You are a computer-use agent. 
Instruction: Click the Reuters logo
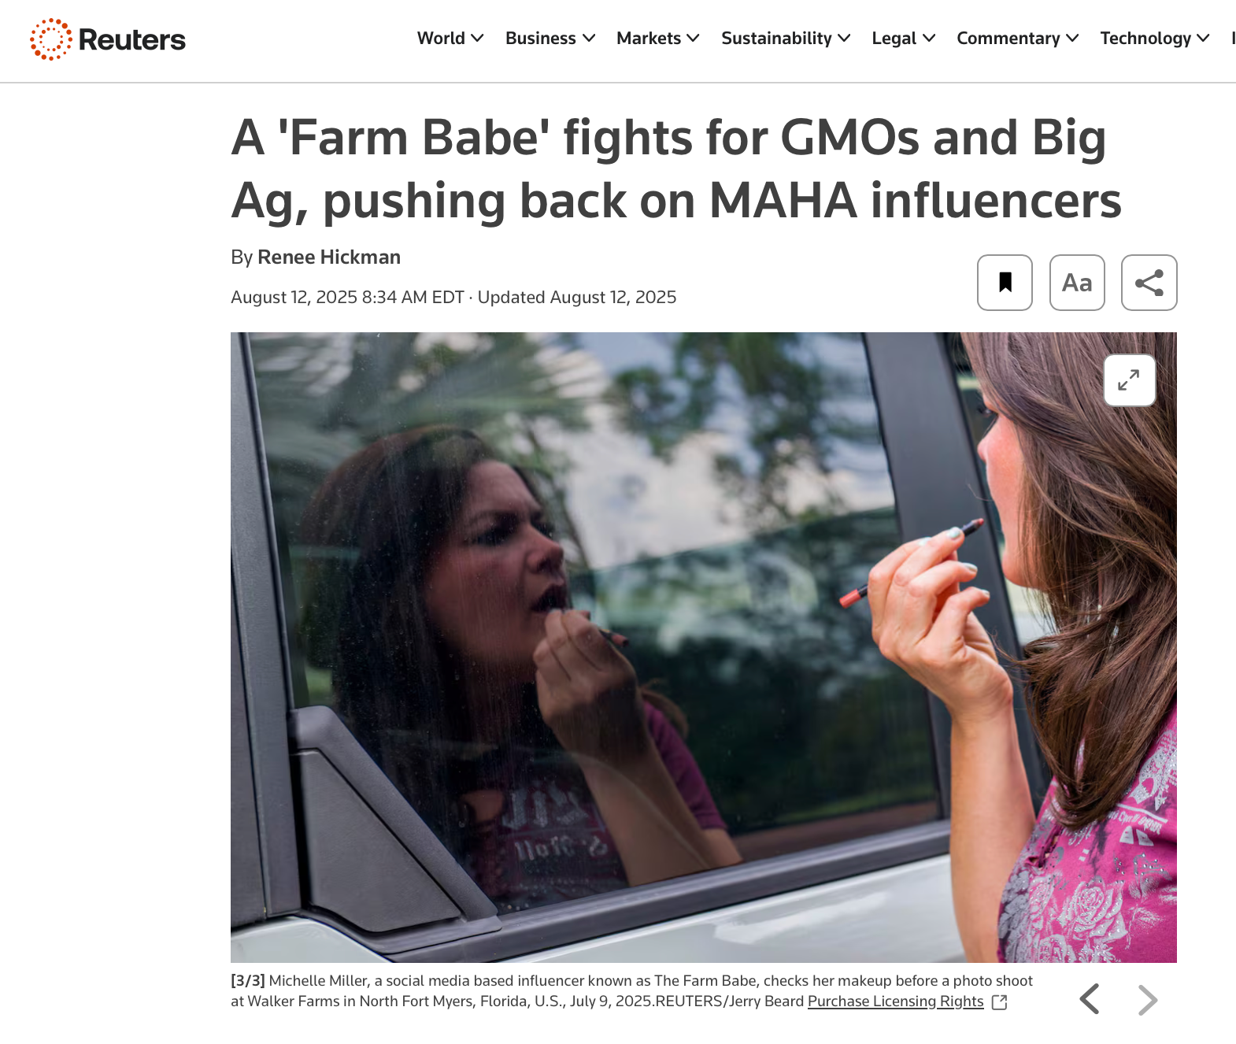tap(108, 39)
